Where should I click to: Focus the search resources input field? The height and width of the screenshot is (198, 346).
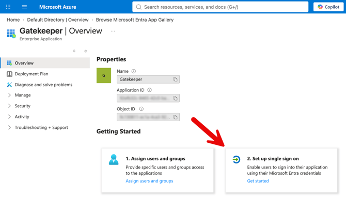220,7
